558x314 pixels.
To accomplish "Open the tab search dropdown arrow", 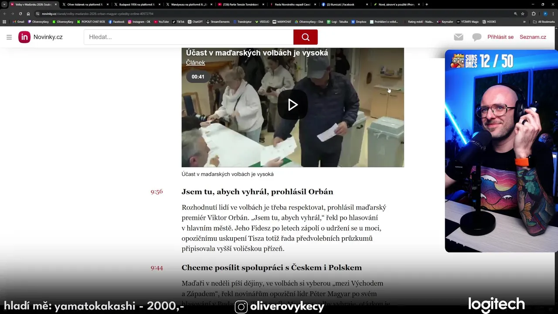I will (5, 4).
